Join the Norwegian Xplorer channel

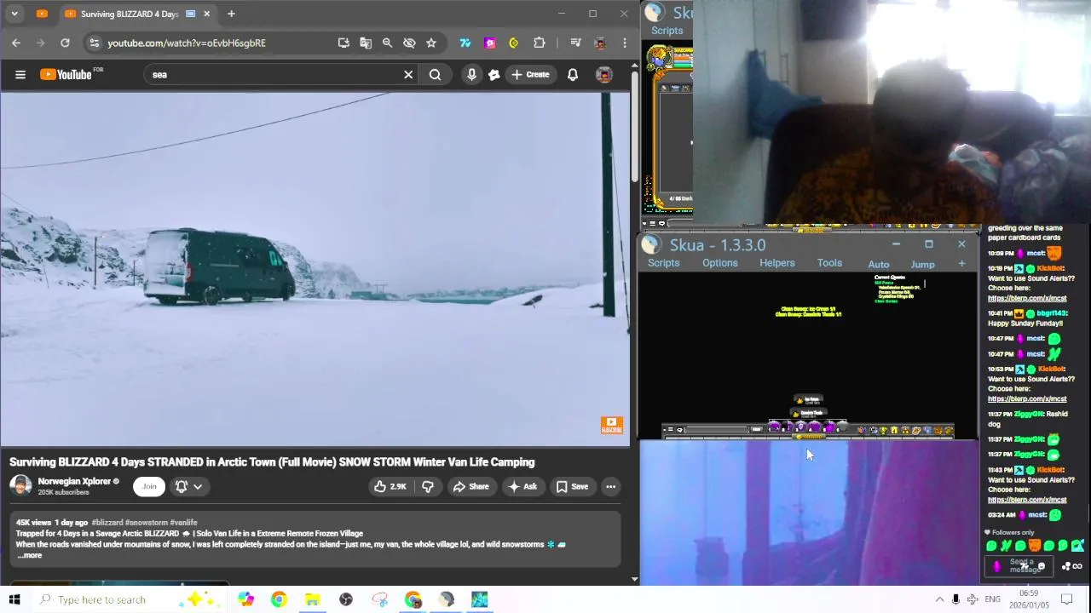tap(149, 487)
